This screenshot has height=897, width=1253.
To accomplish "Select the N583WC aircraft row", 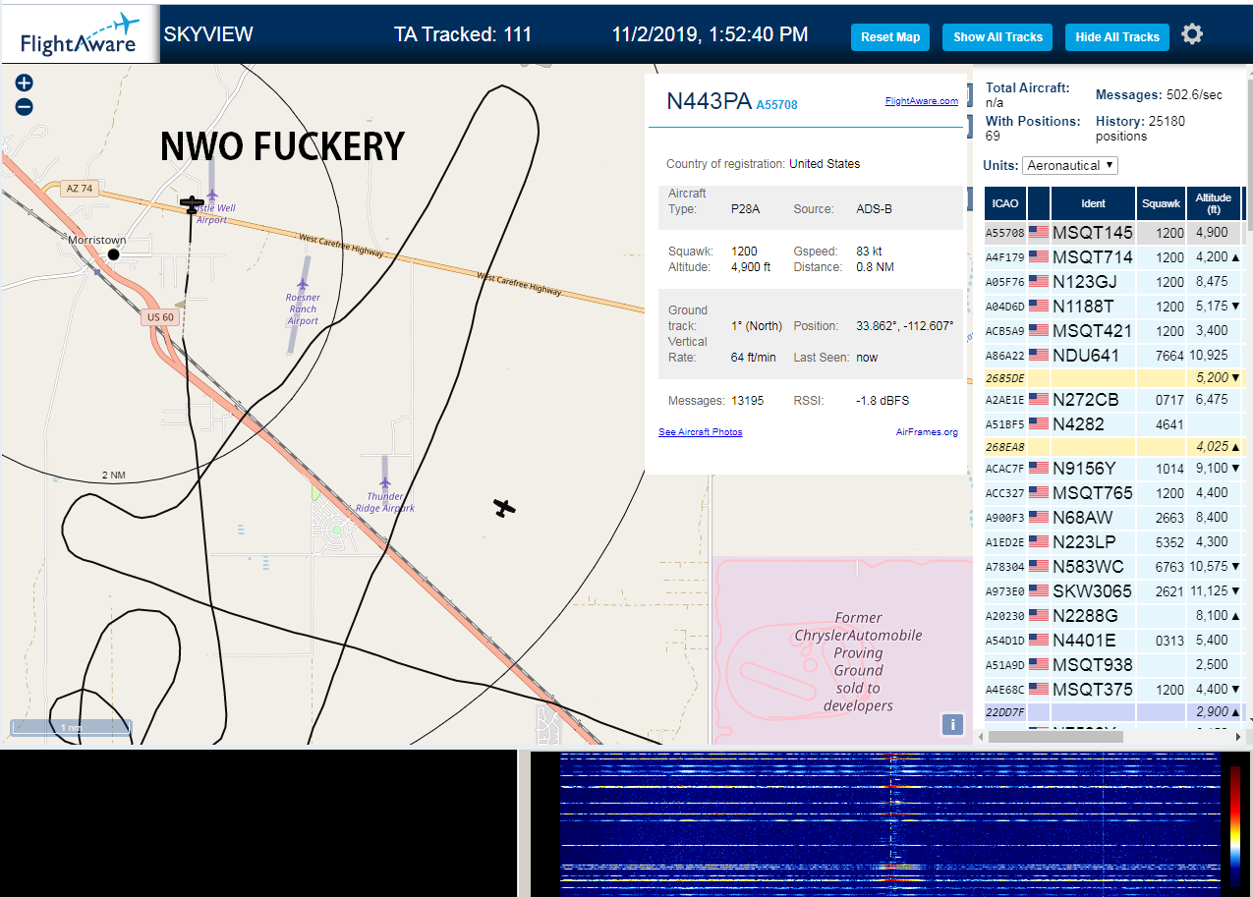I will coord(1113,567).
